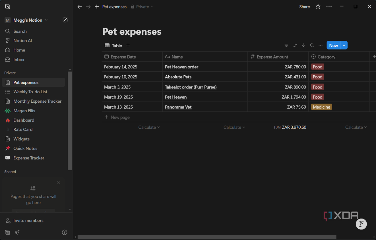Open the floating Notion AI assistant button
The height and width of the screenshot is (240, 376).
click(x=361, y=224)
